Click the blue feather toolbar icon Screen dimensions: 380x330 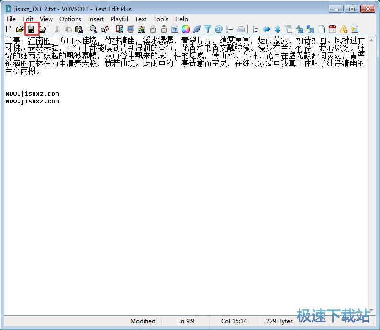pos(197,29)
